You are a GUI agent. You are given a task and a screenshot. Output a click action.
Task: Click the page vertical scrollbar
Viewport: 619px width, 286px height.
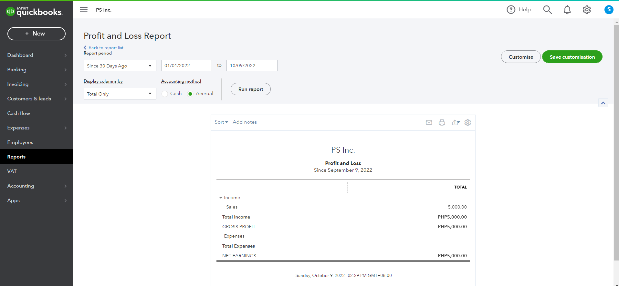[x=616, y=142]
